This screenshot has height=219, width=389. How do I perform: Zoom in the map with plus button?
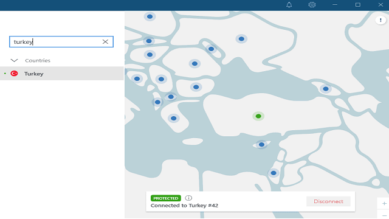pyautogui.click(x=384, y=203)
